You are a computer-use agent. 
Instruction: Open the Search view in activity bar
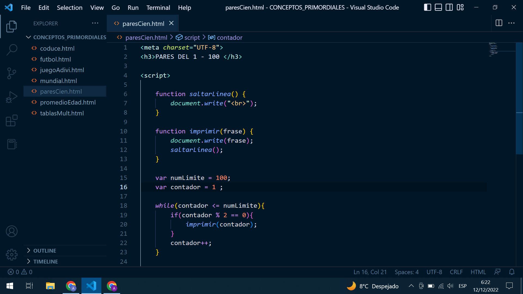pyautogui.click(x=11, y=50)
